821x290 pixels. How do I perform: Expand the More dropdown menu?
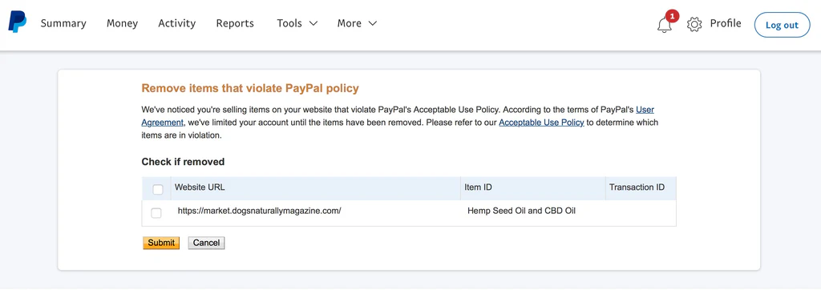[357, 23]
